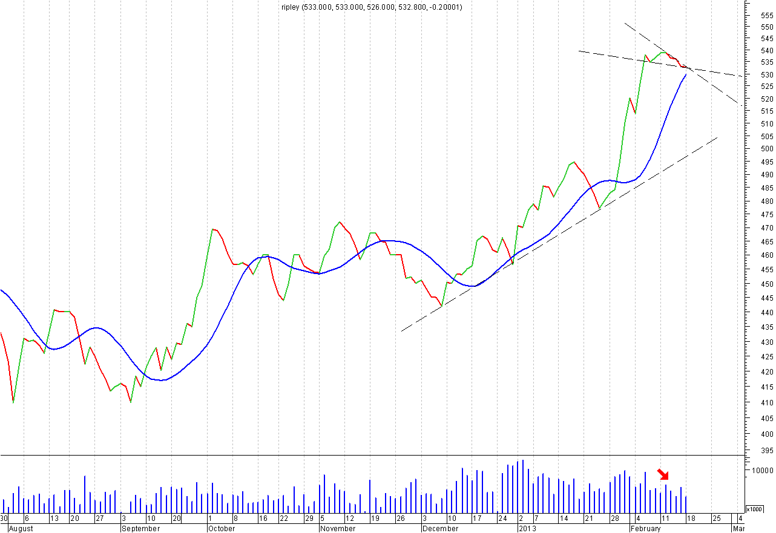Select the September month label
The height and width of the screenshot is (533, 776).
click(140, 528)
